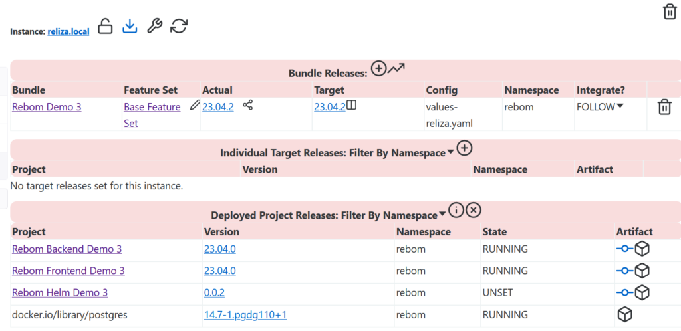The image size is (681, 331).
Task: Delete the Rebom Demo 3 bundle row
Action: click(664, 107)
